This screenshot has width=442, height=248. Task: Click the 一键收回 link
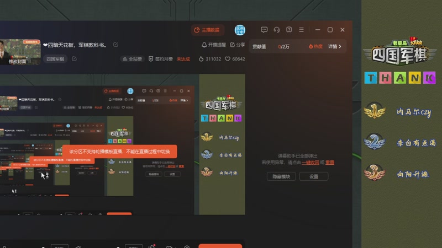point(311,163)
